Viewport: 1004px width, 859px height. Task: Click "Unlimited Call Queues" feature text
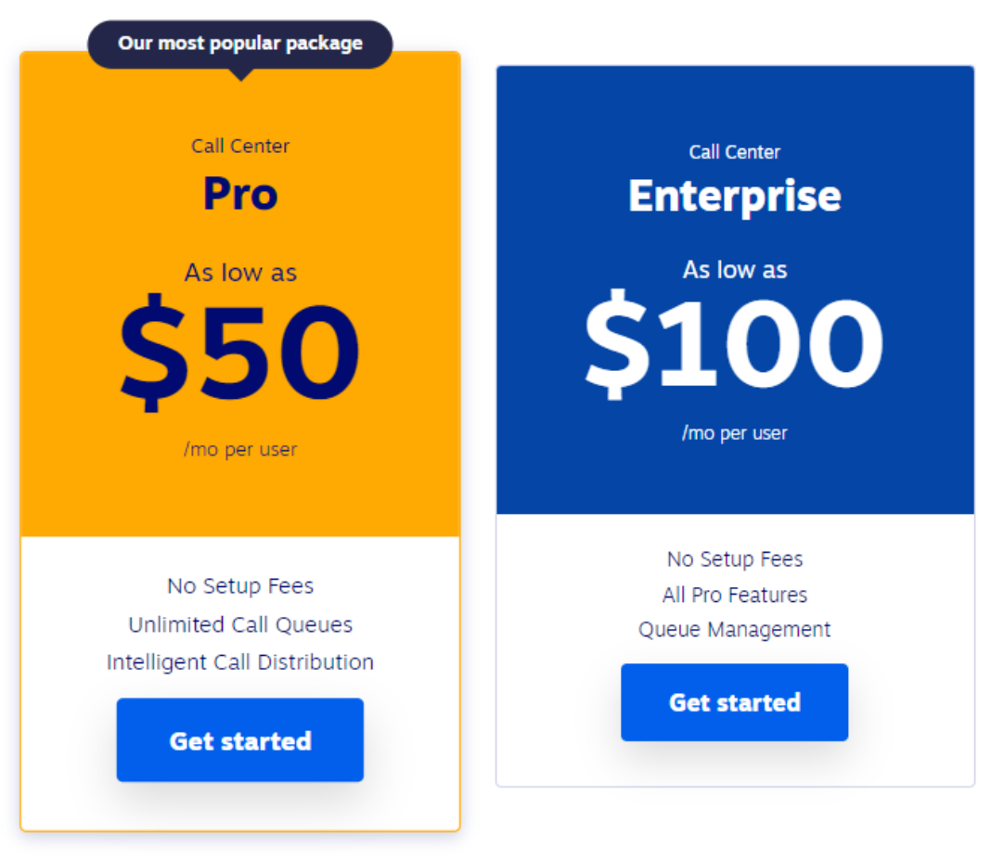pyautogui.click(x=240, y=624)
